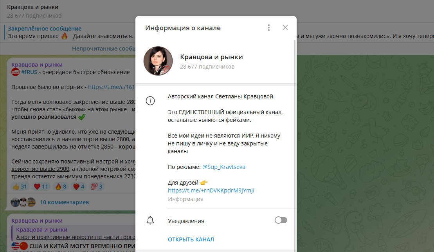Close the channel info dialog
Viewport: 434px width, 252px height.
click(285, 27)
